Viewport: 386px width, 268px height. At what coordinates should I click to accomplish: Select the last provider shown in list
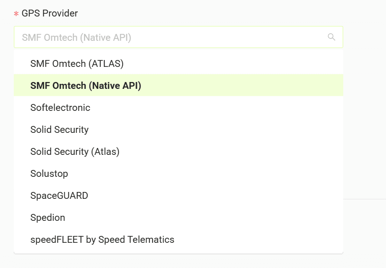tap(178, 239)
